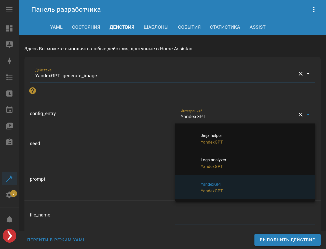
Task: Open the Notifications bell icon
Action: pyautogui.click(x=9, y=220)
